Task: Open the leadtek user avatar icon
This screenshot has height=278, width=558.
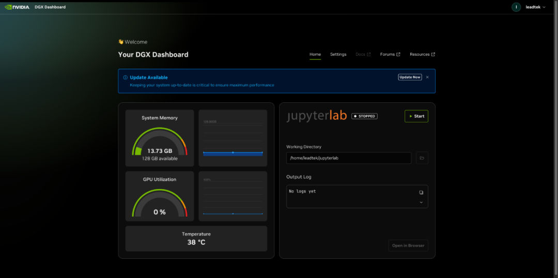Action: pyautogui.click(x=516, y=7)
